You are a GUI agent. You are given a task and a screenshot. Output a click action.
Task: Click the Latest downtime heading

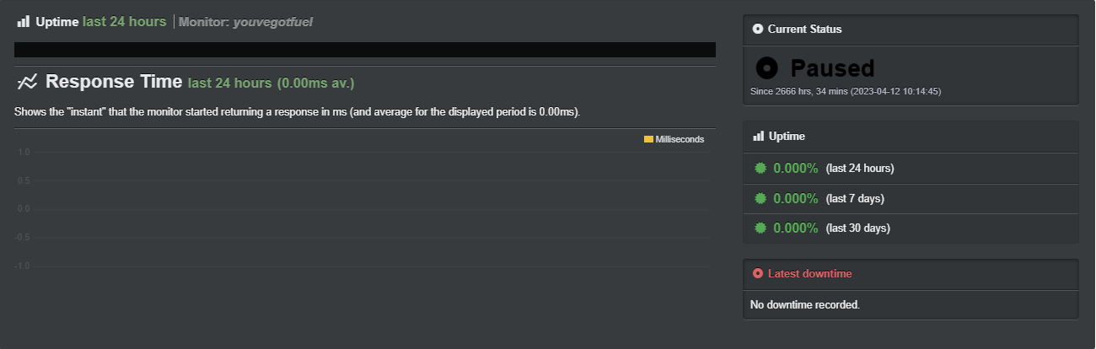[809, 273]
